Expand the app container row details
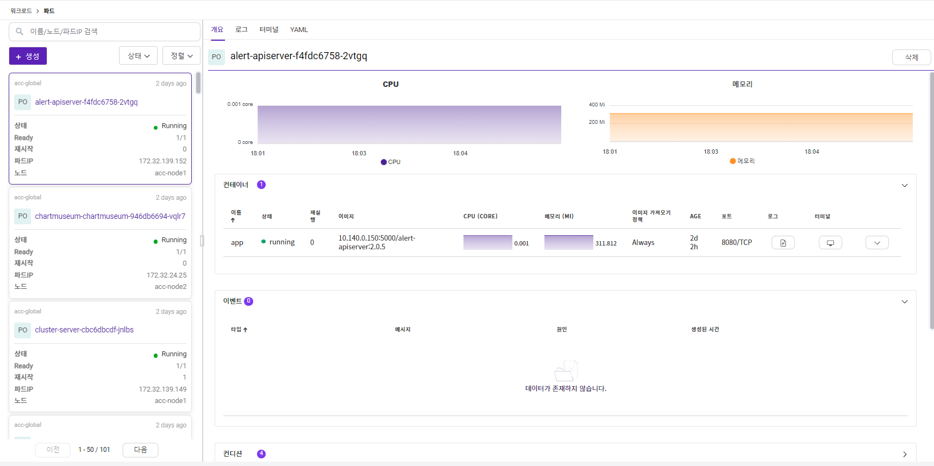The width and height of the screenshot is (934, 466). coord(877,243)
